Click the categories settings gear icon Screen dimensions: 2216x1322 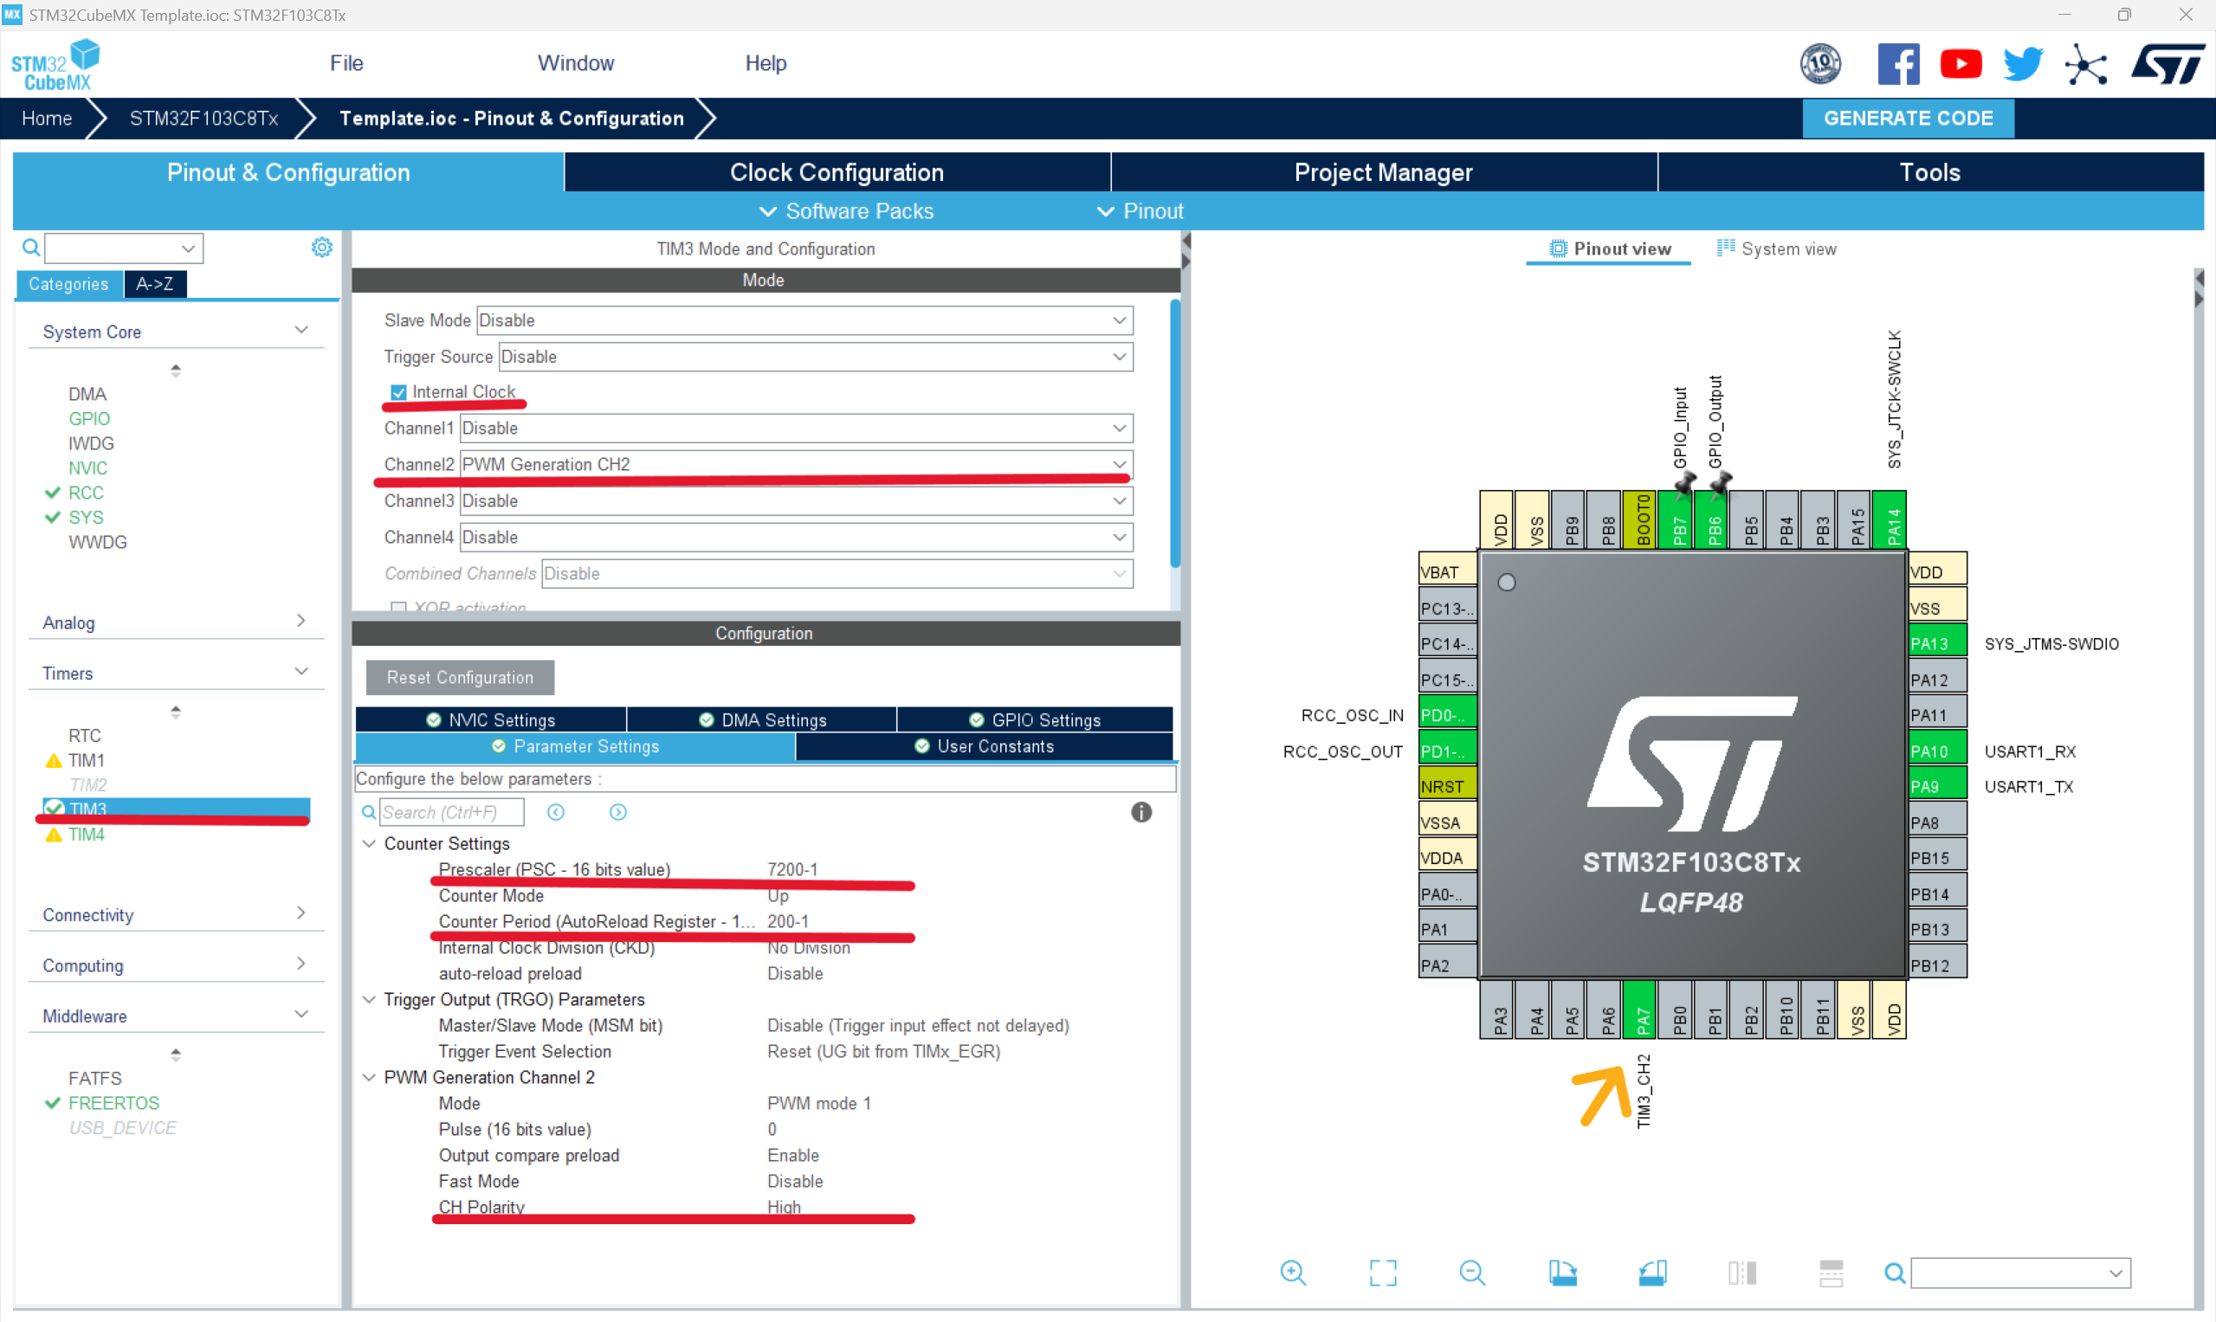(321, 248)
